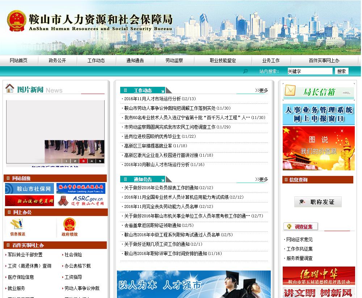Viewport: 362px width, 298px height.
Task: Select slideshow page number 5
Action: 100,161
